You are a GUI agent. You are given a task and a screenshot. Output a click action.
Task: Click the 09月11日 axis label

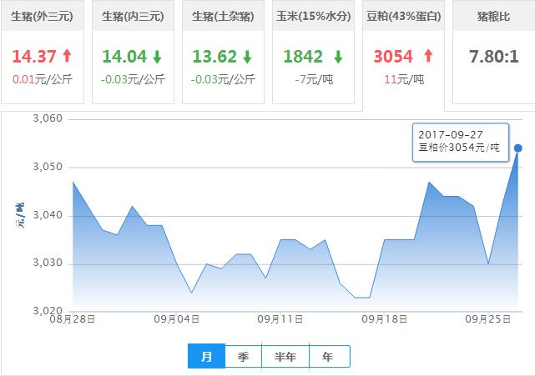tap(280, 319)
